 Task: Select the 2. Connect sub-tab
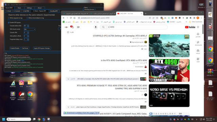pyautogui.click(x=17, y=11)
